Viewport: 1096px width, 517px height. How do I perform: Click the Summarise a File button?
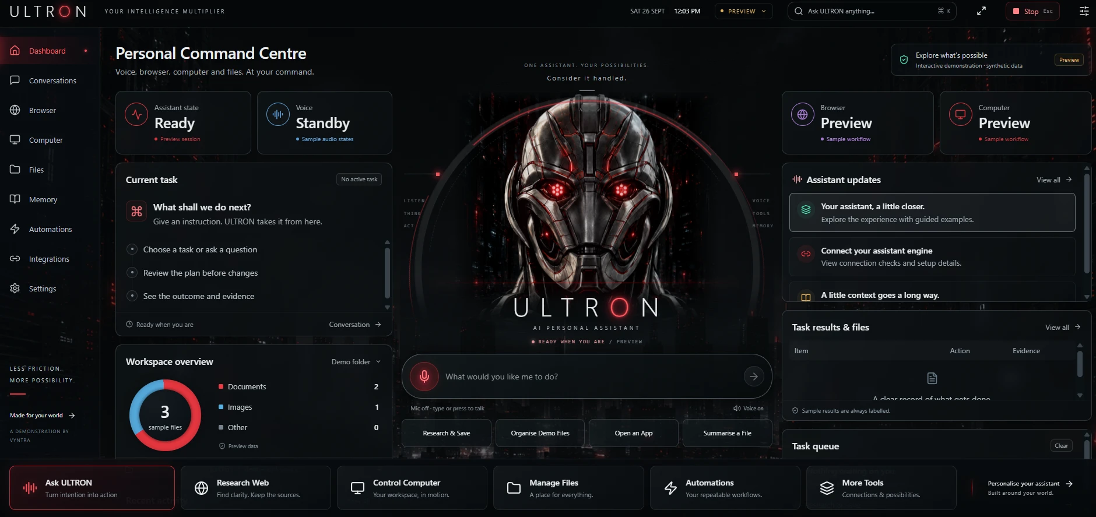point(728,433)
